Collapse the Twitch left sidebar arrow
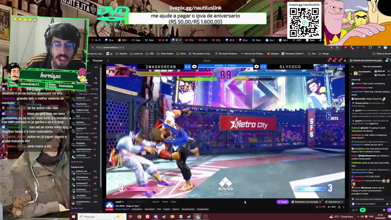This screenshot has width=391, height=220. pyautogui.click(x=96, y=67)
